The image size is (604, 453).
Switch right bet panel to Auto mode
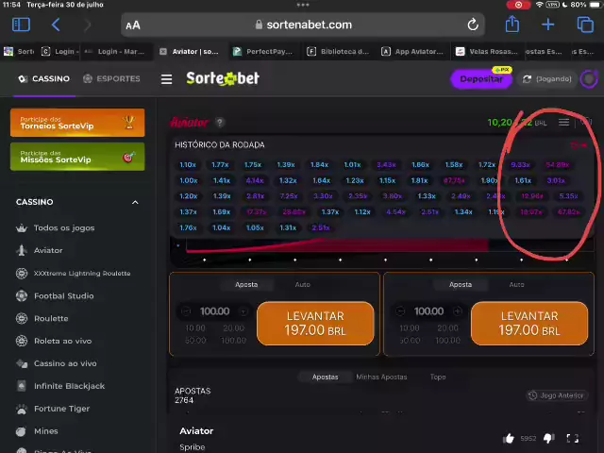pyautogui.click(x=516, y=284)
